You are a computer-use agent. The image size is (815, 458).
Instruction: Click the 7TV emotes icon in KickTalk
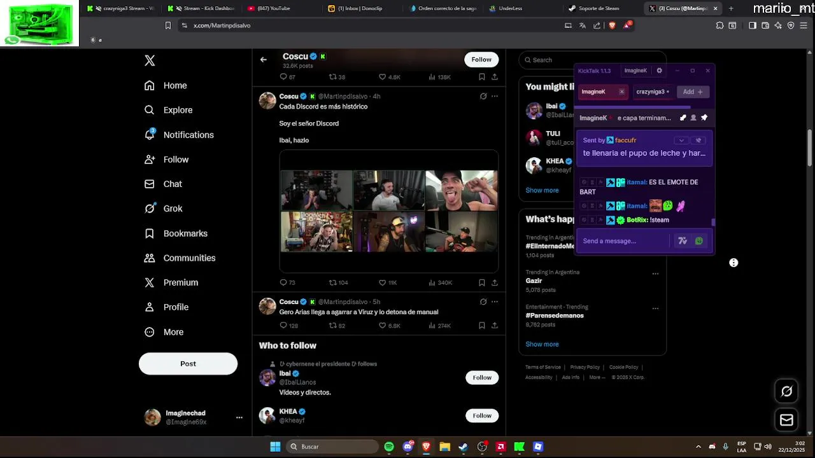tap(683, 240)
